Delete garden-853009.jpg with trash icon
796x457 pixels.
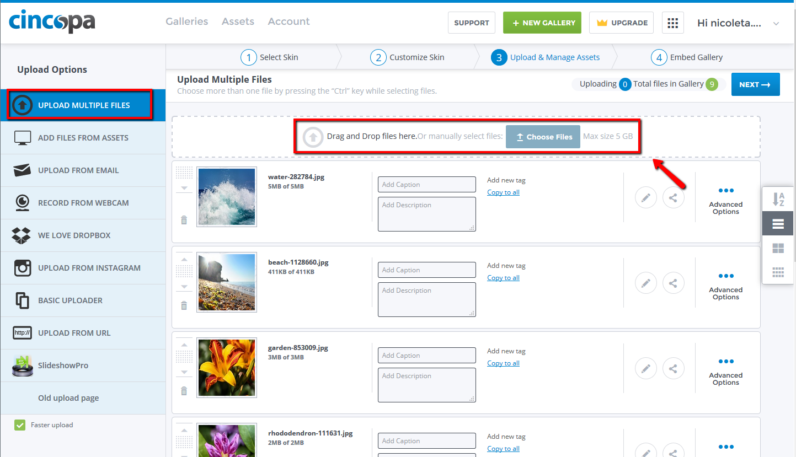coord(184,391)
